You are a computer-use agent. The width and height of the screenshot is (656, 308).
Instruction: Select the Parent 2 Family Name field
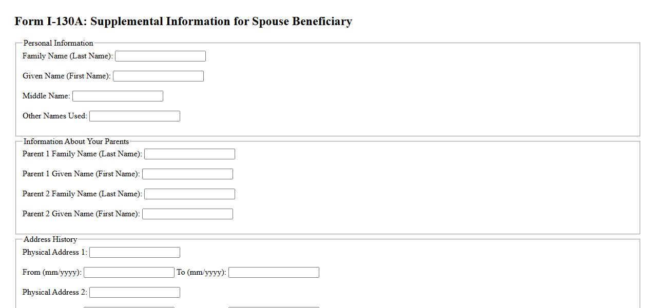coord(189,194)
